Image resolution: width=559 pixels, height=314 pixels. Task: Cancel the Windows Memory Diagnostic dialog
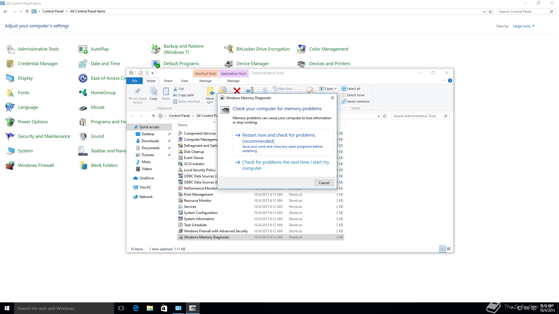[324, 183]
